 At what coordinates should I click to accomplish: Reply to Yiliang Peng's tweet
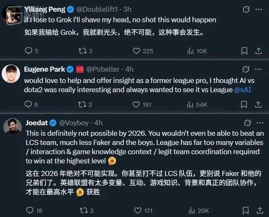point(29,51)
